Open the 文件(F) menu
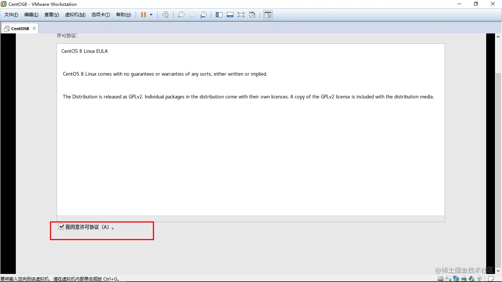 (x=11, y=15)
